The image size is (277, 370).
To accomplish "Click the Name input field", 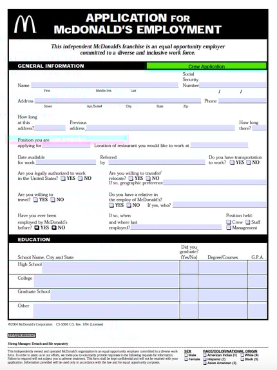I will 104,85.
